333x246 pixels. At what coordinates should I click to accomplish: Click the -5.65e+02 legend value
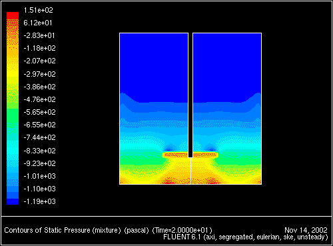click(39, 112)
